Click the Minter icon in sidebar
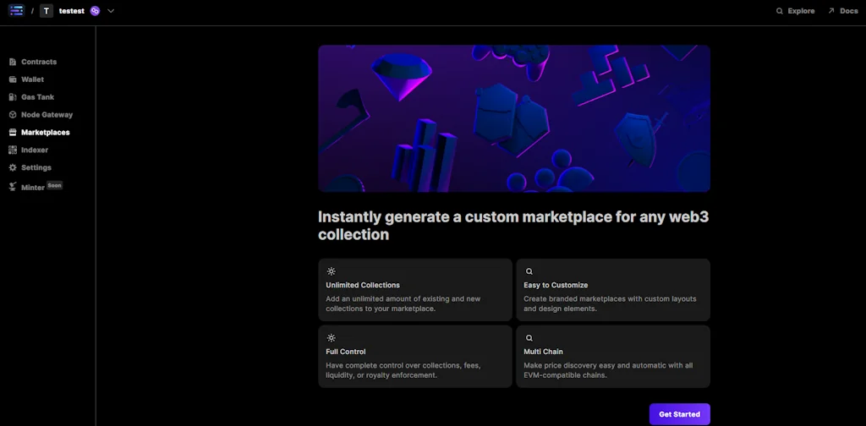 pyautogui.click(x=13, y=187)
